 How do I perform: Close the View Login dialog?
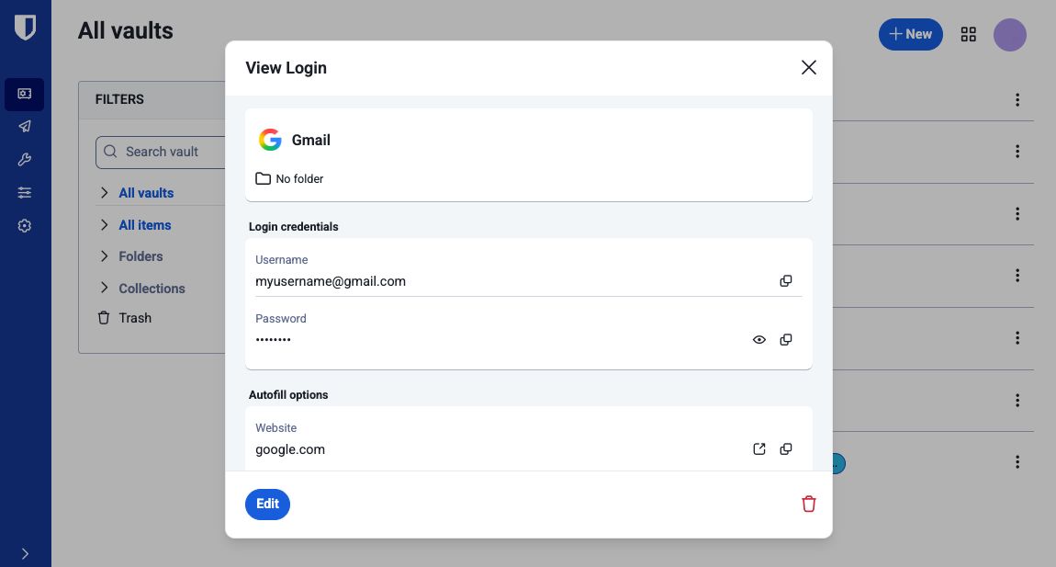(x=808, y=67)
